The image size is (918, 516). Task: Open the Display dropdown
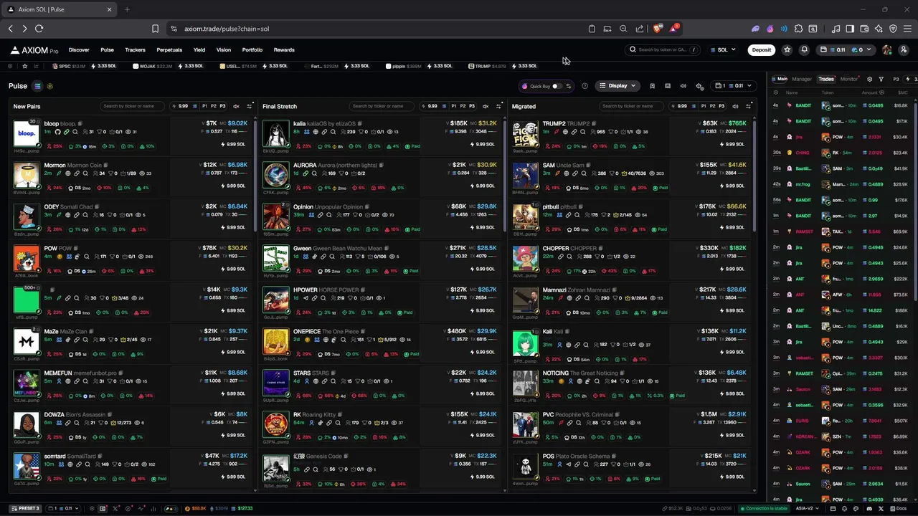coord(617,86)
